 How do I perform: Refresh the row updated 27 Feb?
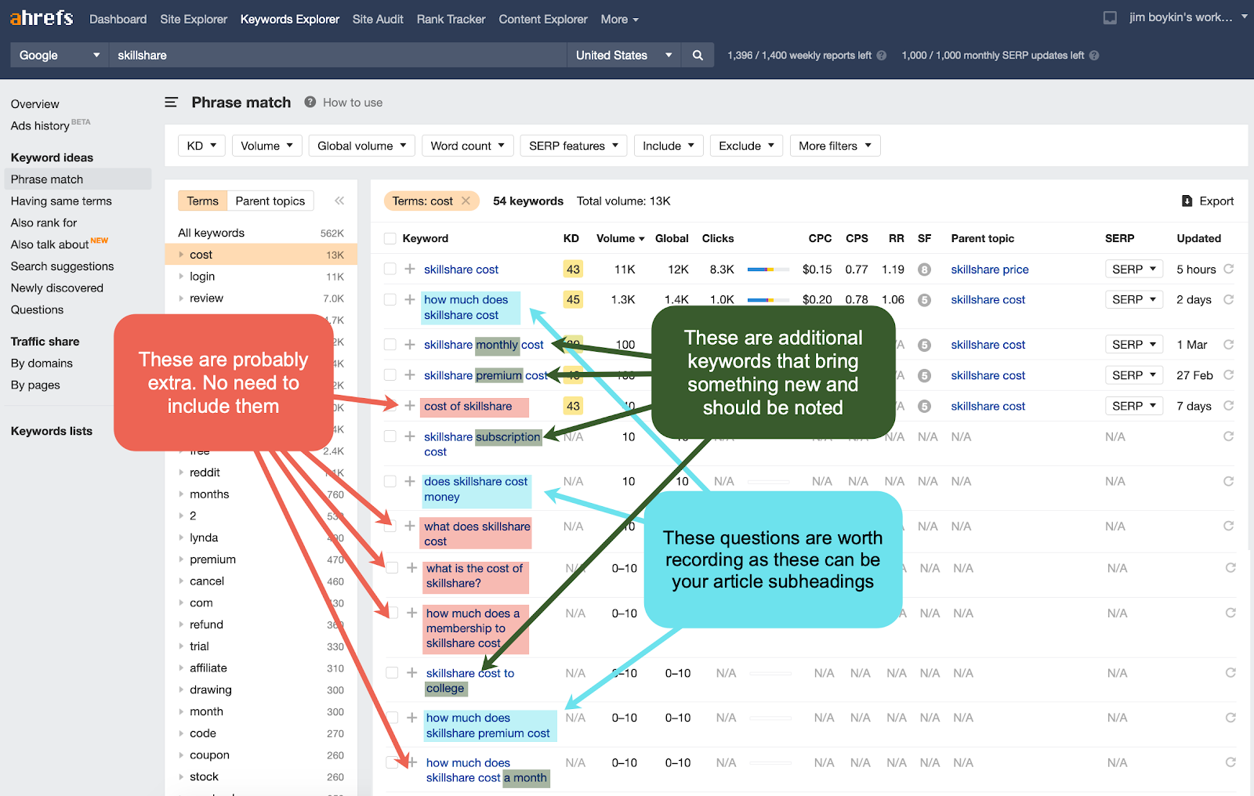click(x=1229, y=374)
